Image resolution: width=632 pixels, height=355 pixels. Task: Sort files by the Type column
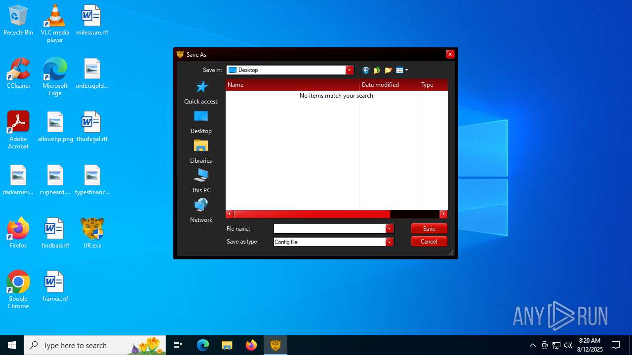point(434,85)
